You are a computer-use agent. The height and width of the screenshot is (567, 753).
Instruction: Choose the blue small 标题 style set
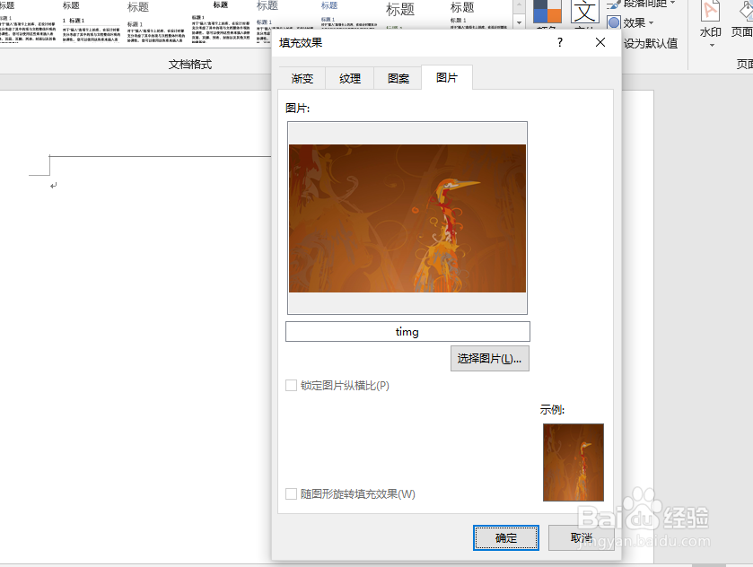(349, 14)
